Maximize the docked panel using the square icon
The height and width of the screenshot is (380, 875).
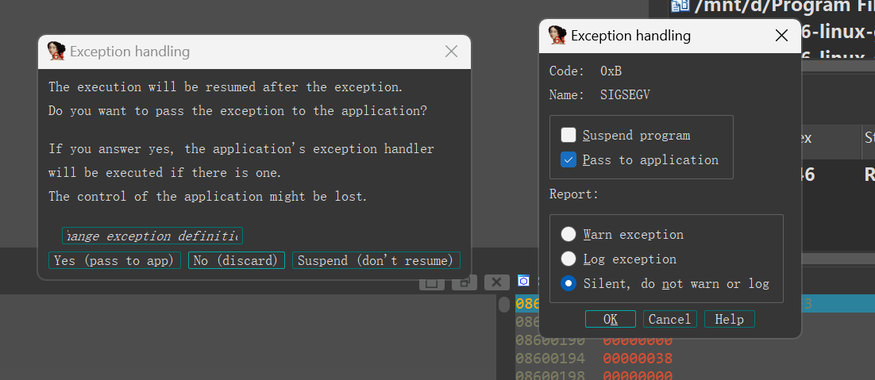(431, 282)
